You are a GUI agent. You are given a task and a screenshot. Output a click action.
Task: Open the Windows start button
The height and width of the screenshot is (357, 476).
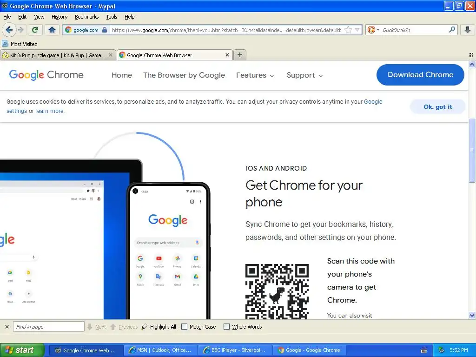click(x=22, y=350)
